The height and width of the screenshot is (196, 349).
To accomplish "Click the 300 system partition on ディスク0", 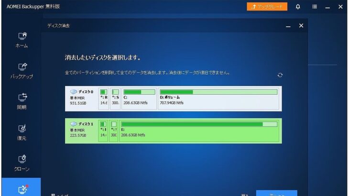I will click(115, 98).
